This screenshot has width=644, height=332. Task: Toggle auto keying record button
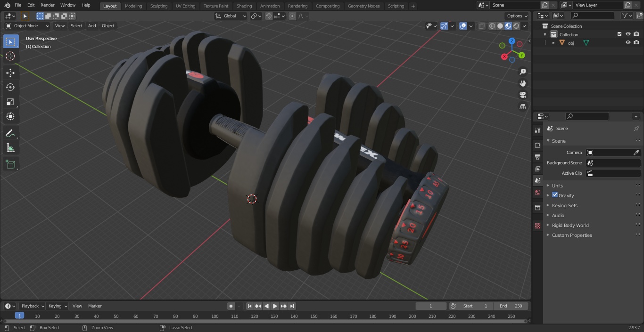click(231, 306)
